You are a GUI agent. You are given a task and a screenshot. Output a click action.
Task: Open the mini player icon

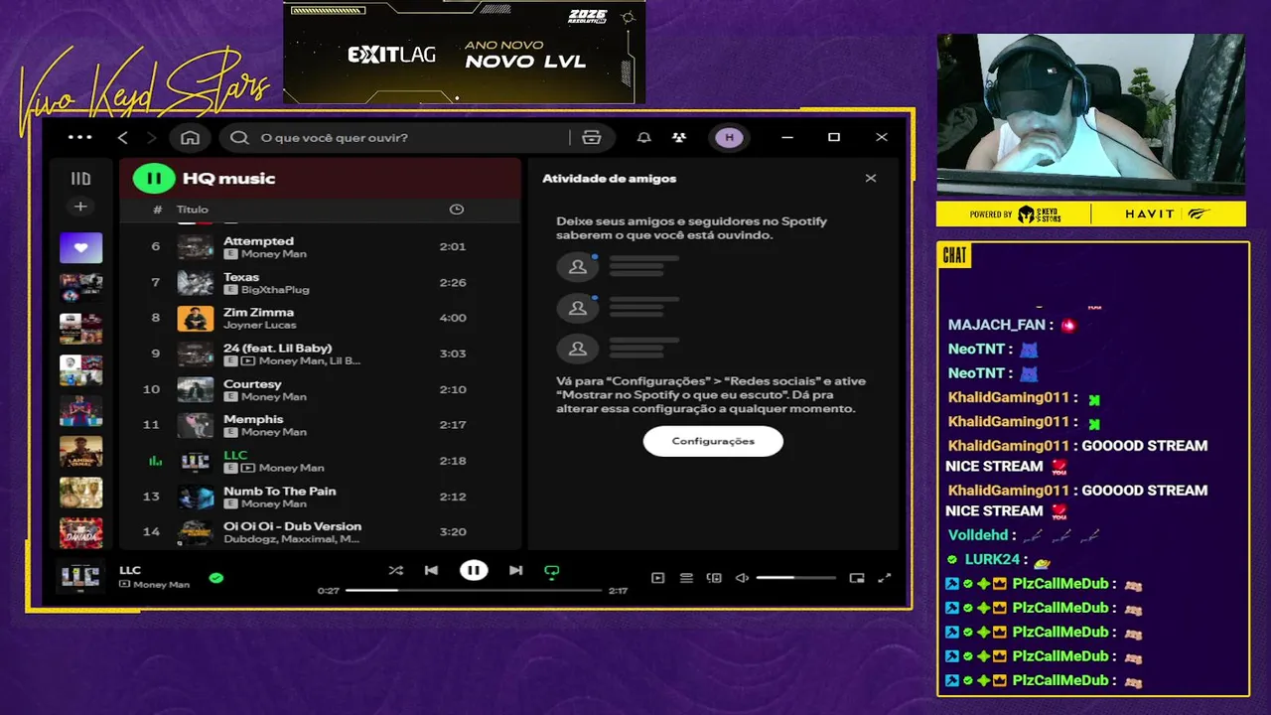tap(857, 578)
